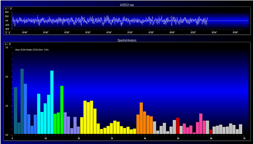Click the 40 label on the frequency axis
Viewport: 253px width, 144px height.
pos(144,138)
